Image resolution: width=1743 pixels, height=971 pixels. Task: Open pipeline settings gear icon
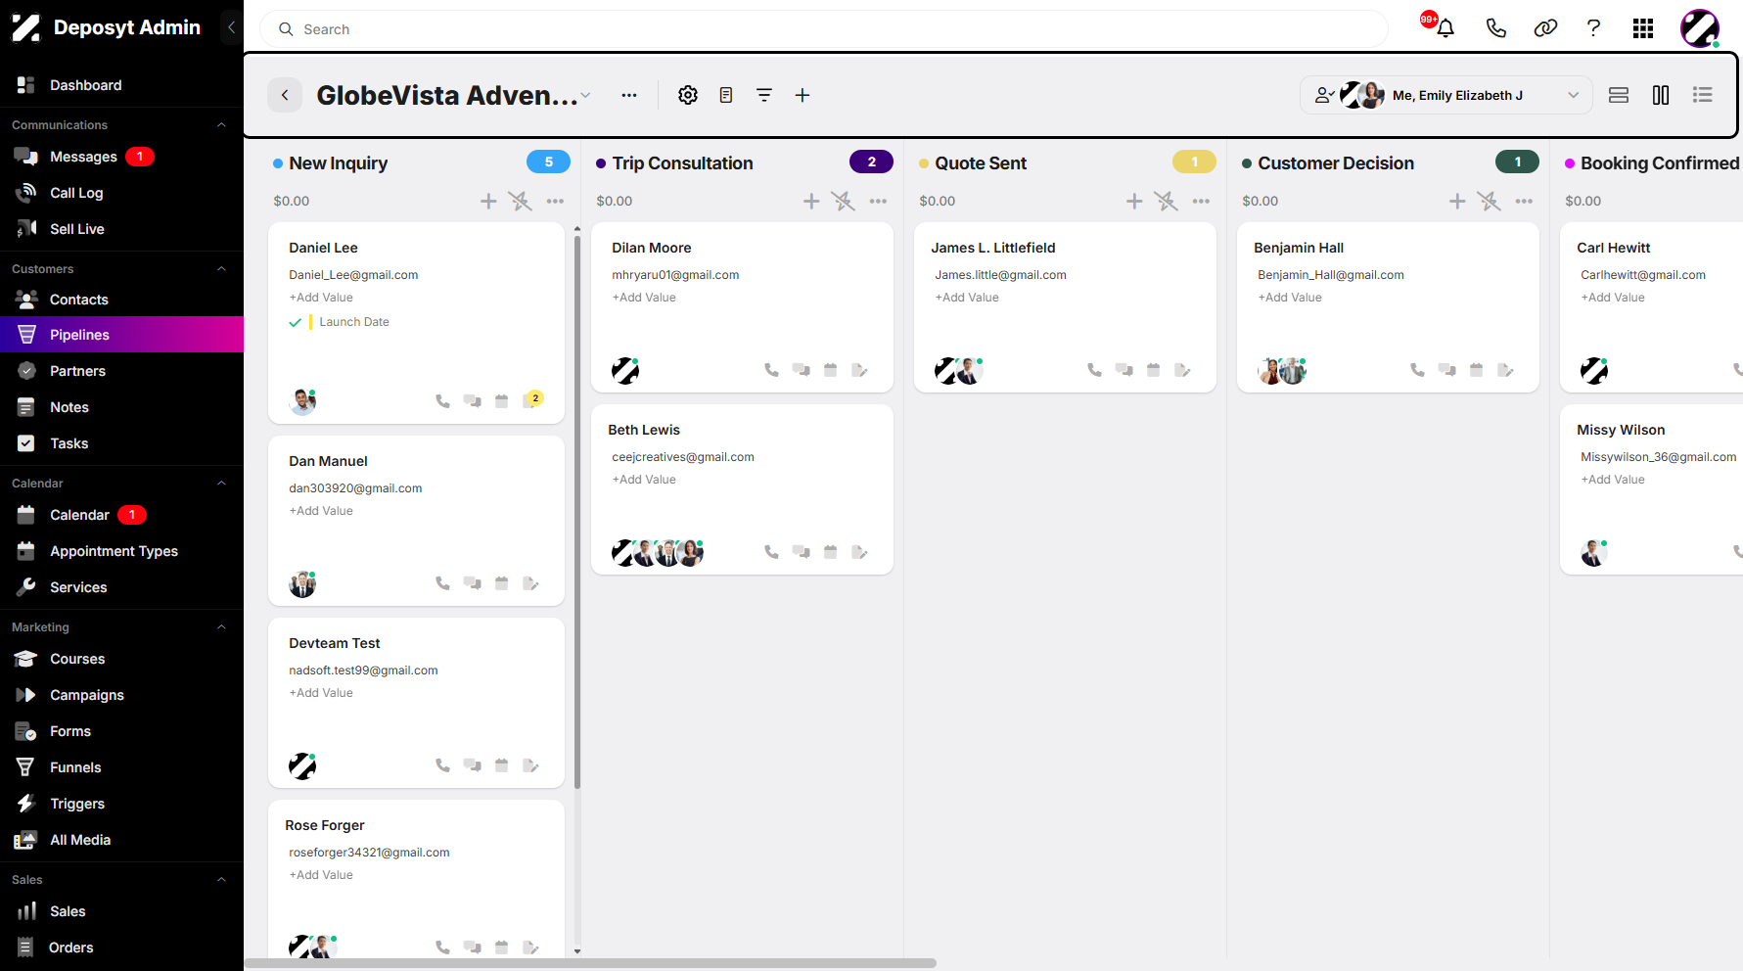688,95
